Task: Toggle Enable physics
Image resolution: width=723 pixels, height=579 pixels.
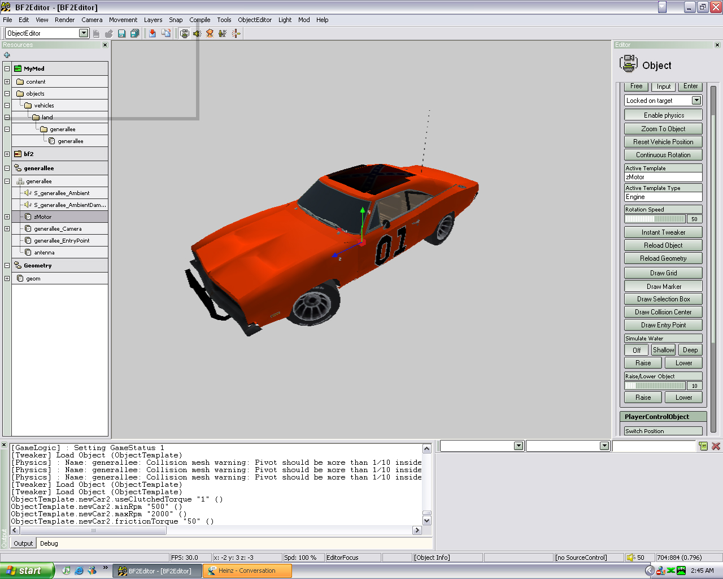Action: [x=663, y=115]
